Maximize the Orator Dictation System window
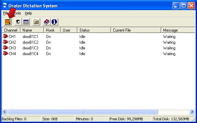 pos(184,6)
